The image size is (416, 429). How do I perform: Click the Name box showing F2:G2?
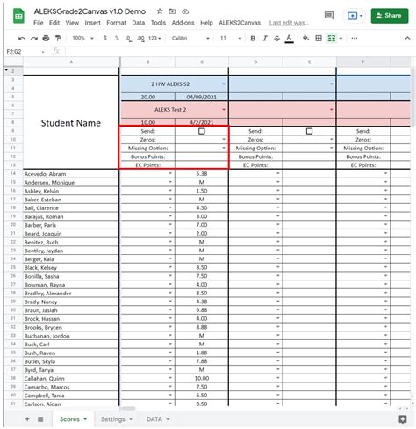(25, 52)
